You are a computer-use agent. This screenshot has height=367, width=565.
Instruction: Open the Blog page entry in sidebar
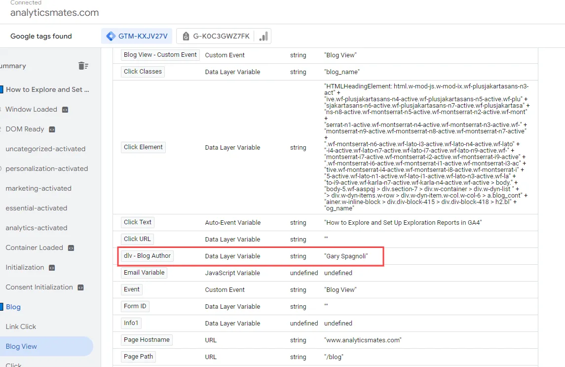click(x=13, y=307)
